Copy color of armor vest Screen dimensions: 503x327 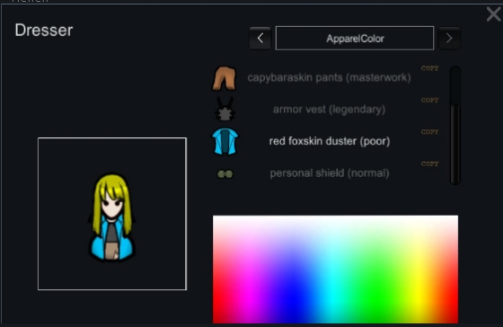(x=429, y=100)
